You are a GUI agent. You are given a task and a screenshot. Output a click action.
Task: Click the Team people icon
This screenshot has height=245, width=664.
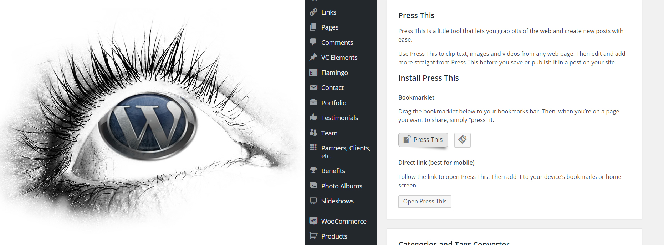coord(313,133)
